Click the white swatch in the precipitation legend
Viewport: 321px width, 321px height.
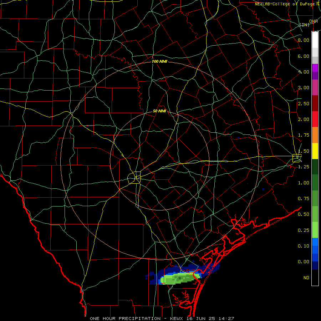pyautogui.click(x=315, y=40)
